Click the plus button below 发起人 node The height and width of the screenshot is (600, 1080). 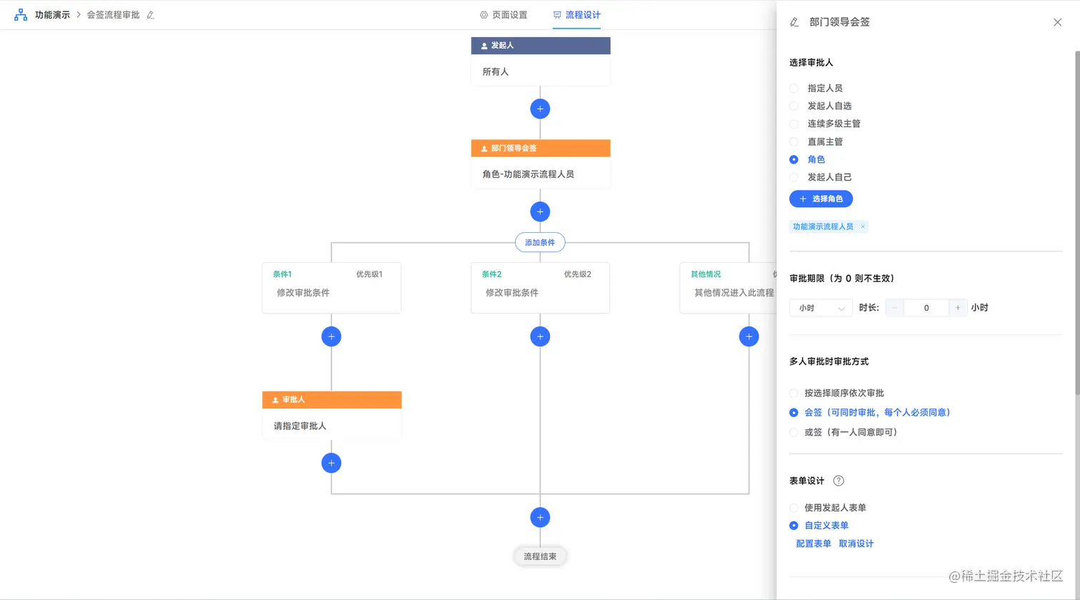[x=540, y=109]
